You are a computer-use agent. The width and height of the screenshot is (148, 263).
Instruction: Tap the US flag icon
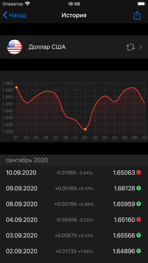pos(14,47)
